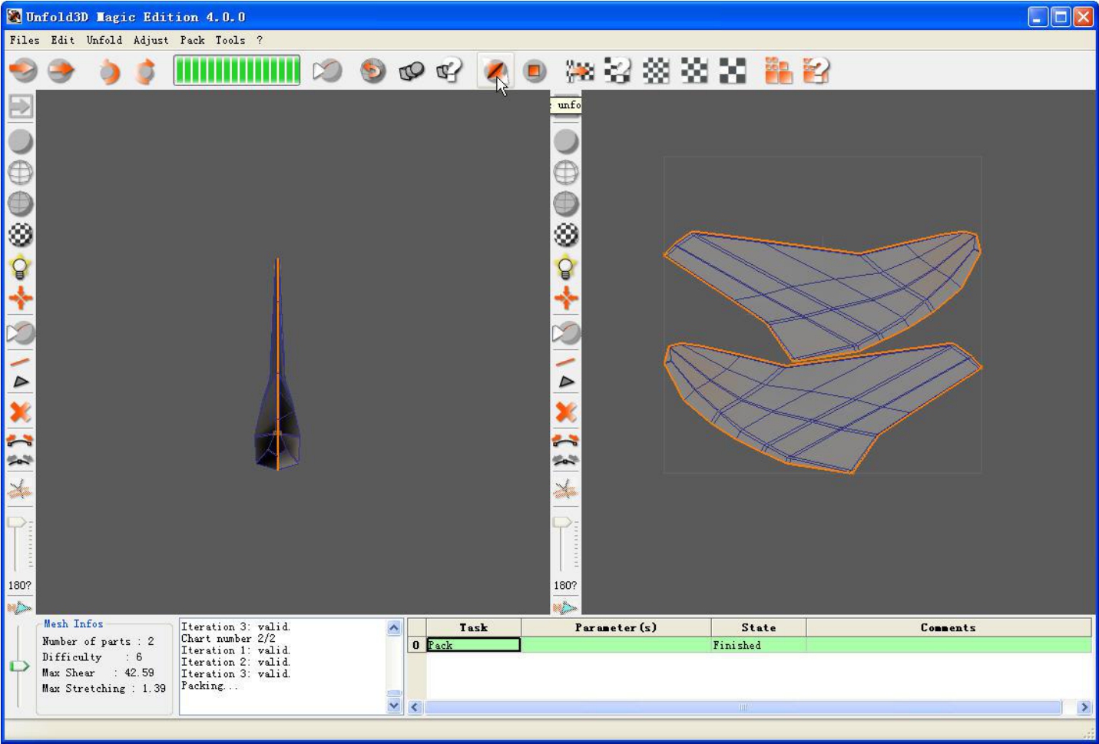Image resolution: width=1099 pixels, height=744 pixels.
Task: Open the Adjust menu
Action: pyautogui.click(x=151, y=40)
